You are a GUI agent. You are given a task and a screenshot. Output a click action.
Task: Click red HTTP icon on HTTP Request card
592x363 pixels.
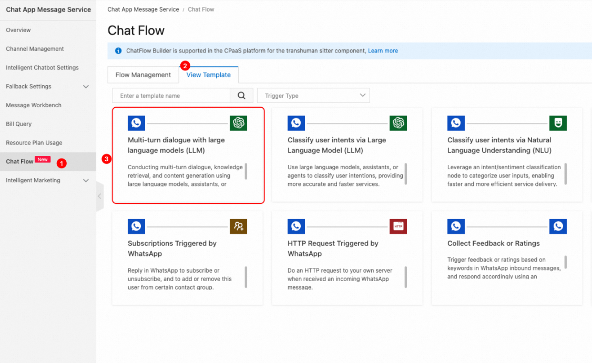point(398,226)
